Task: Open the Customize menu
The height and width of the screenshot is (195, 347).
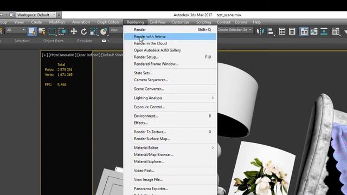Action: [x=180, y=22]
